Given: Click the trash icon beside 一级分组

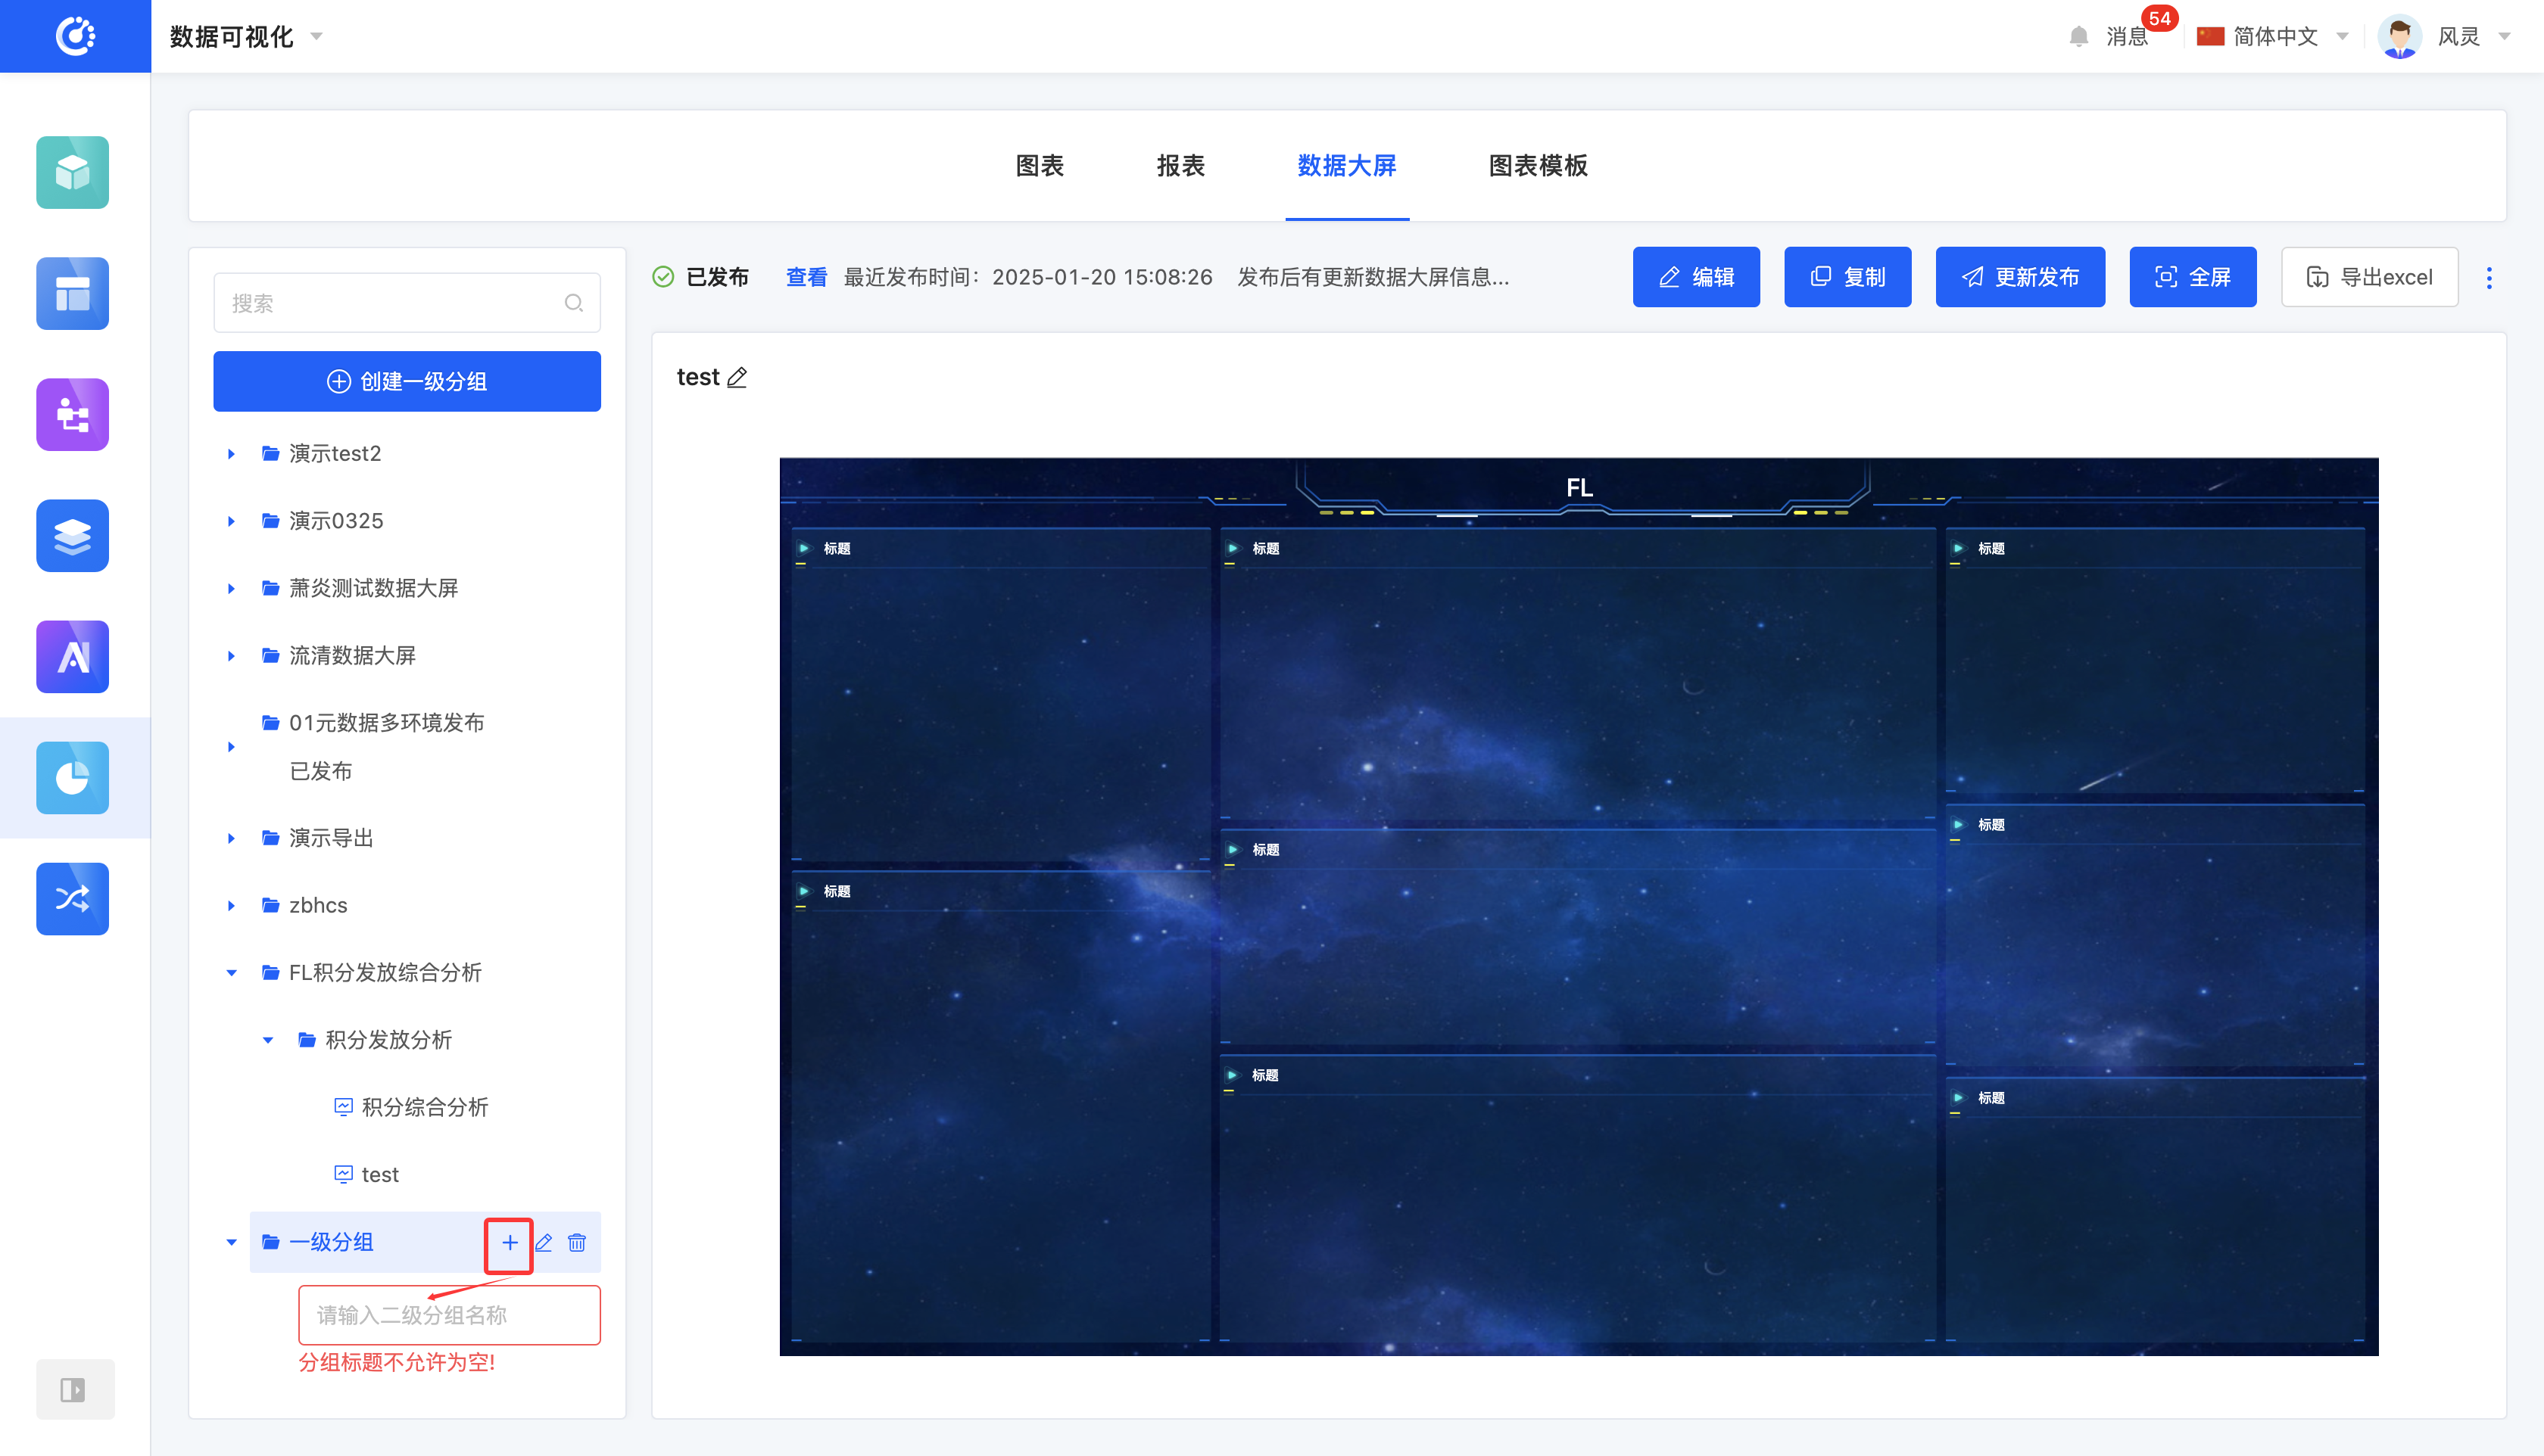Looking at the screenshot, I should 577,1242.
